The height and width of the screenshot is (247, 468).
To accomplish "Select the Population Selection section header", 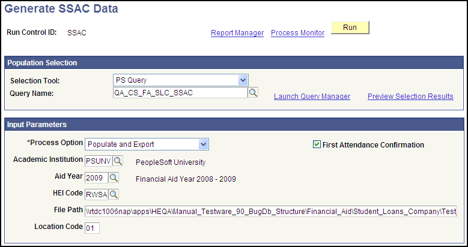I will (x=234, y=63).
